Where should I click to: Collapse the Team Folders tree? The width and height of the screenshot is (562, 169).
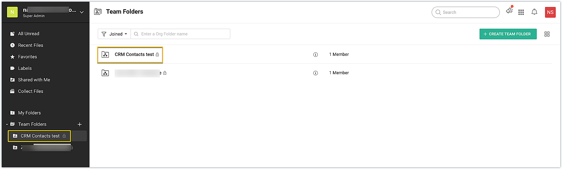click(x=7, y=124)
